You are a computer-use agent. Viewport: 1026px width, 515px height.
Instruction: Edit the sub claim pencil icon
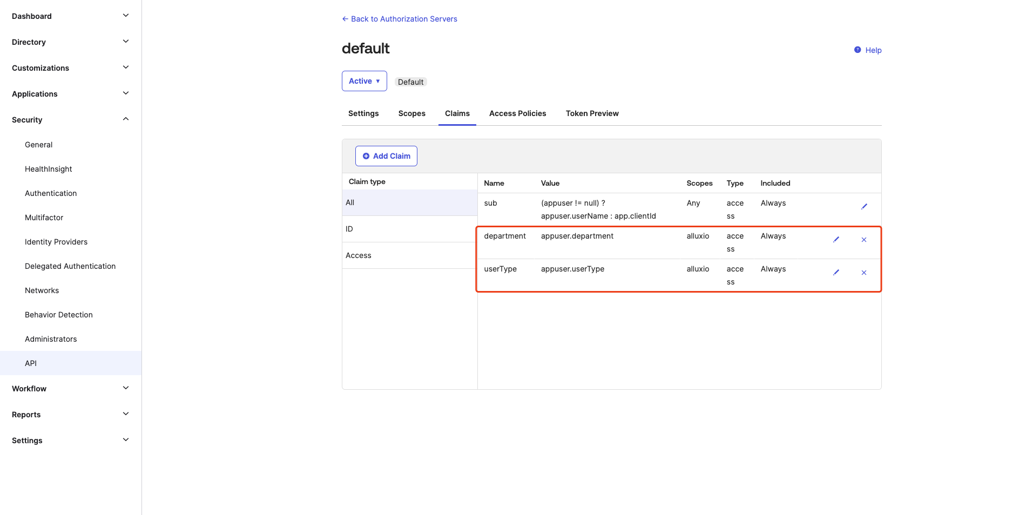pos(864,206)
